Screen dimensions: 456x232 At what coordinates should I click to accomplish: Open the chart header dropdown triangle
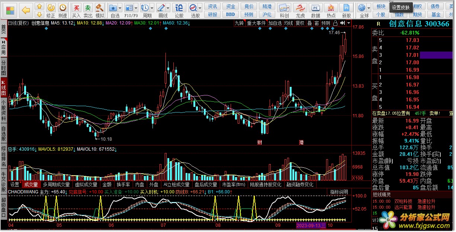(x=349, y=23)
